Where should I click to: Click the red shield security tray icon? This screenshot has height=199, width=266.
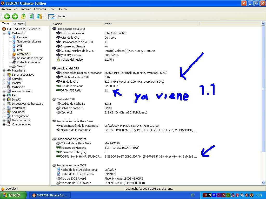click(x=237, y=195)
